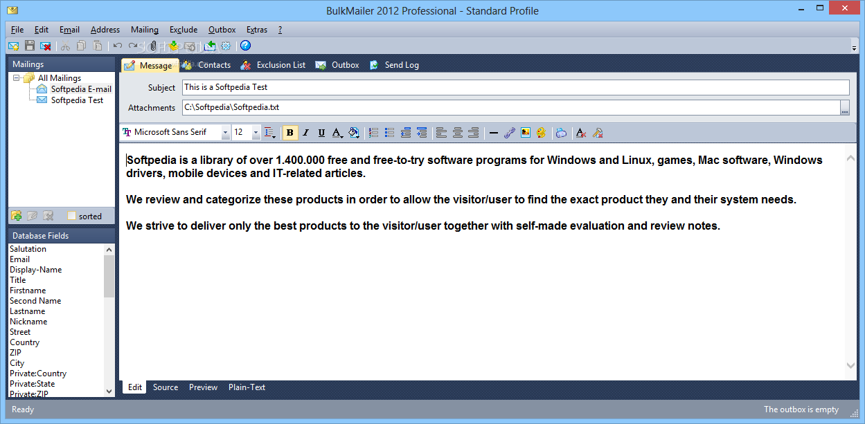Click the bulleted list icon

(389, 133)
